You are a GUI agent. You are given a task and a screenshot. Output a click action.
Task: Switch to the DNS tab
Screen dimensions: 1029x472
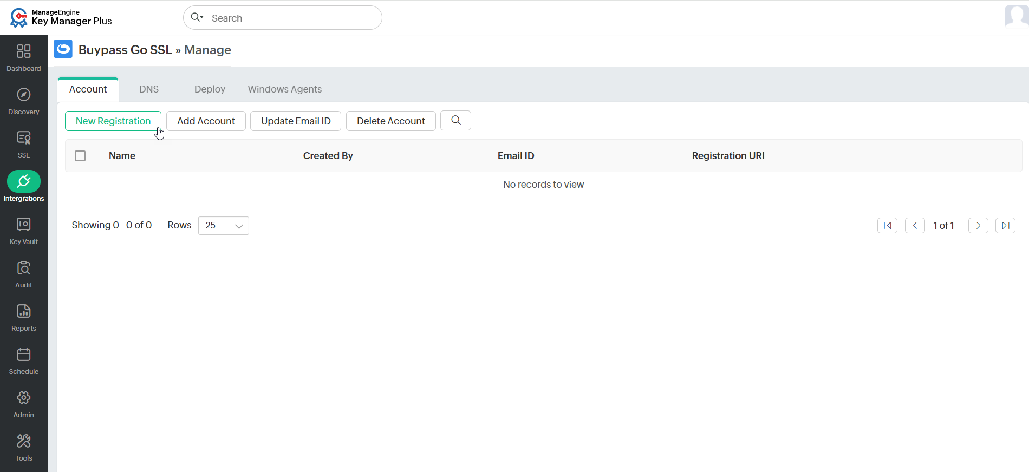point(149,89)
